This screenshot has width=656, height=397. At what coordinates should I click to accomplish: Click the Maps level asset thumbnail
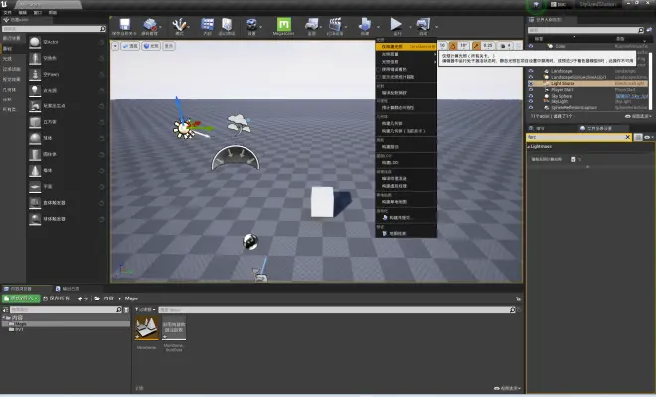click(147, 328)
